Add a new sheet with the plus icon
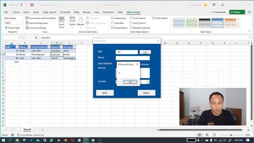 (42, 130)
